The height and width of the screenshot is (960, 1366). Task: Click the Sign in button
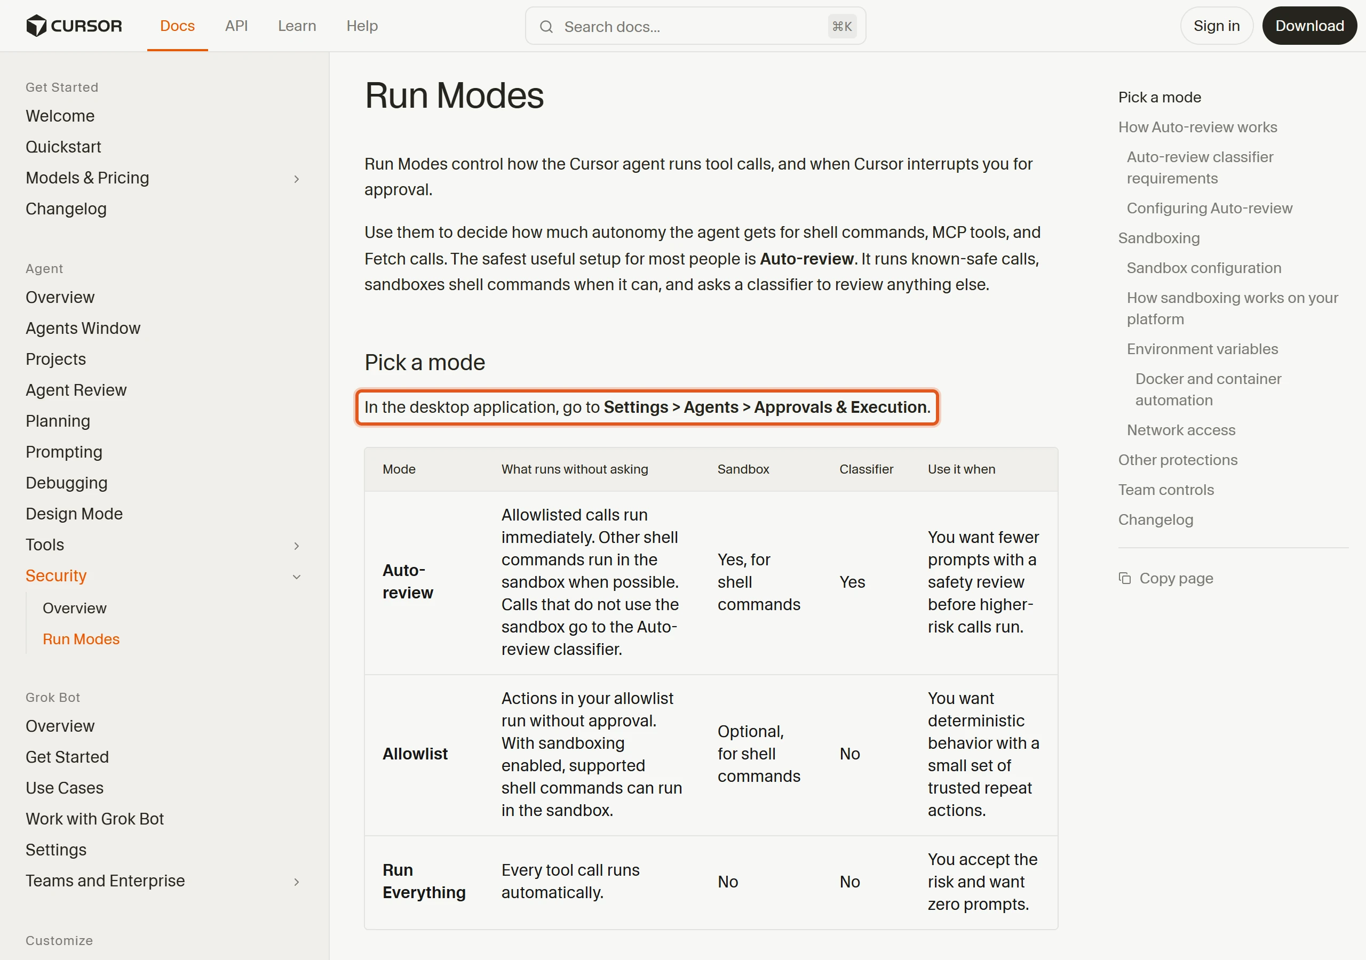[x=1216, y=26]
